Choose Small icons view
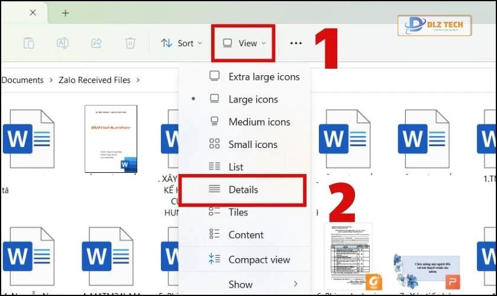 [244, 144]
